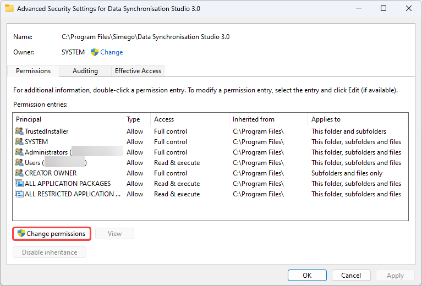The image size is (422, 286).
Task: Click the shield icon beside Owner Change
Action: (x=95, y=52)
